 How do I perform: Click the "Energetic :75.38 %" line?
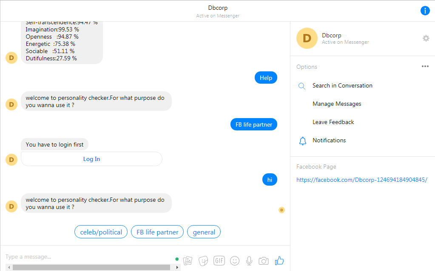click(51, 44)
